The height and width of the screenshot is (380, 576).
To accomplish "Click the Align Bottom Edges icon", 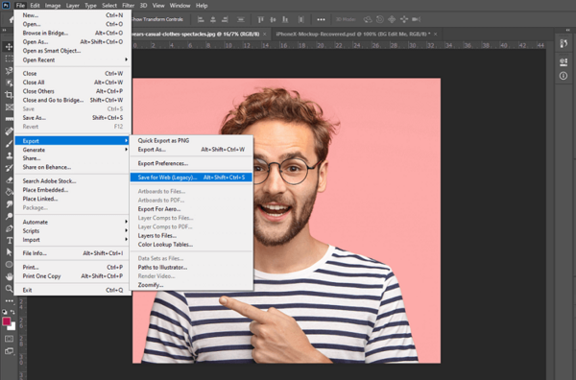I will (x=285, y=19).
